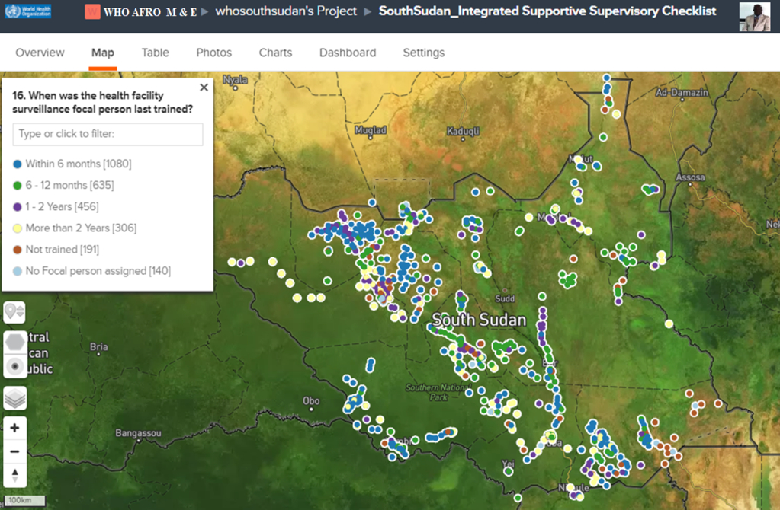The height and width of the screenshot is (510, 780).
Task: Switch to the Table tab
Action: coord(156,53)
